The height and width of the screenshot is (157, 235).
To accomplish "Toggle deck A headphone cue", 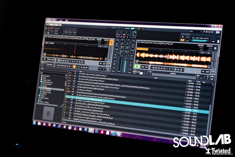I will coord(114,64).
